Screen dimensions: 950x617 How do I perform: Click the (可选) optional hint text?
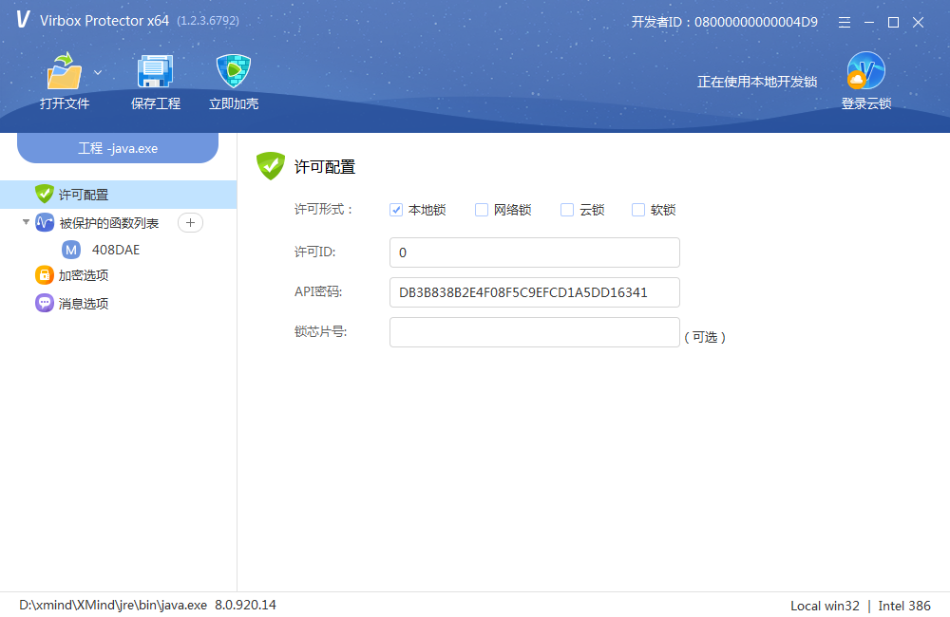705,337
